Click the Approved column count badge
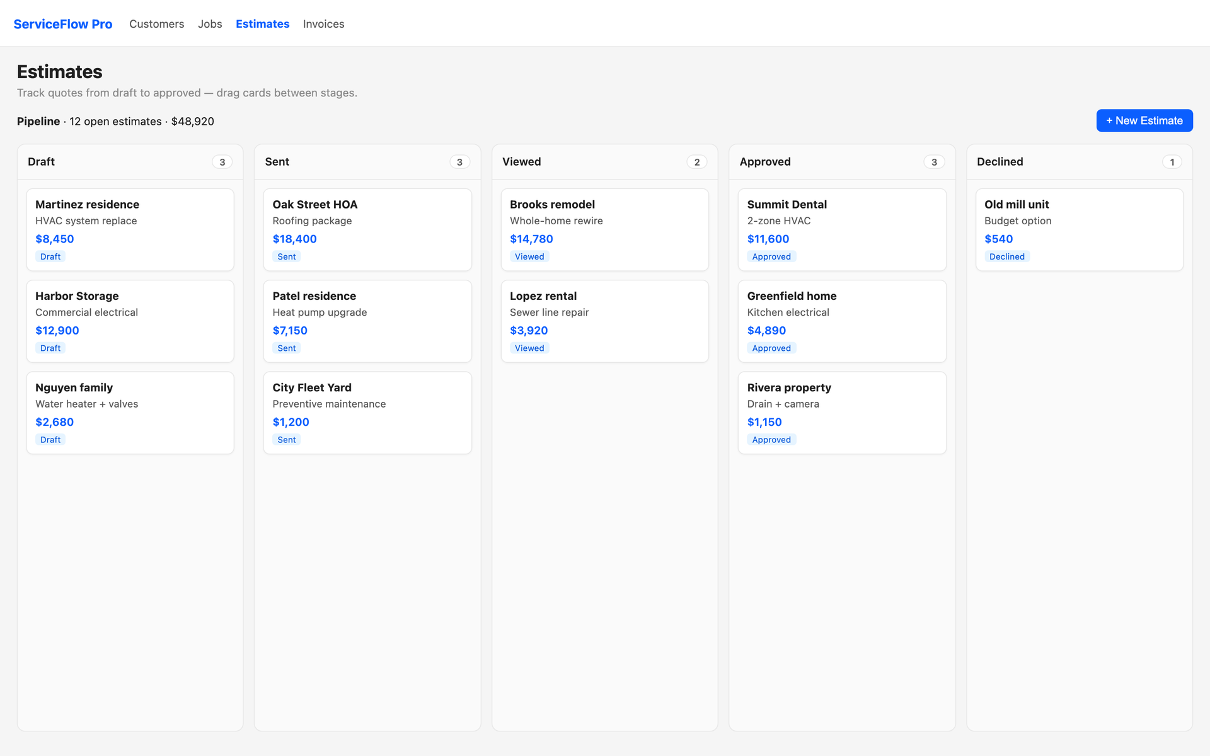 point(934,162)
